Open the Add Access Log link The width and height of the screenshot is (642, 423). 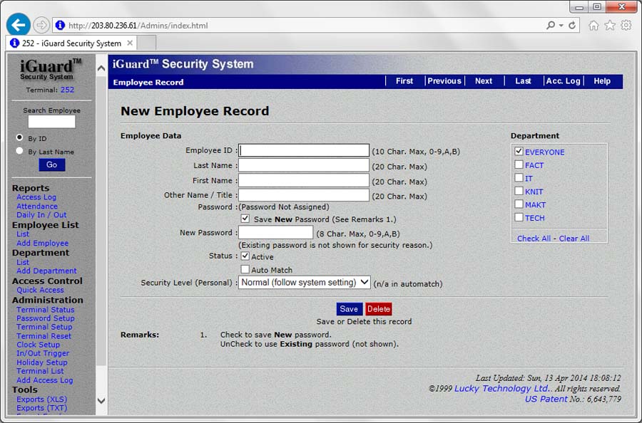click(45, 380)
